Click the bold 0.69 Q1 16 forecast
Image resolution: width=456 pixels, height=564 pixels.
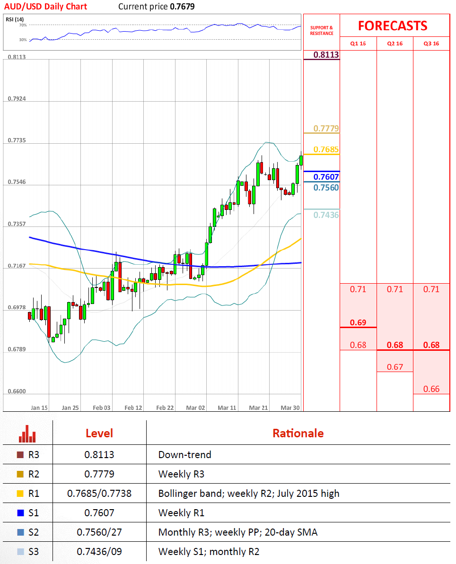click(358, 322)
